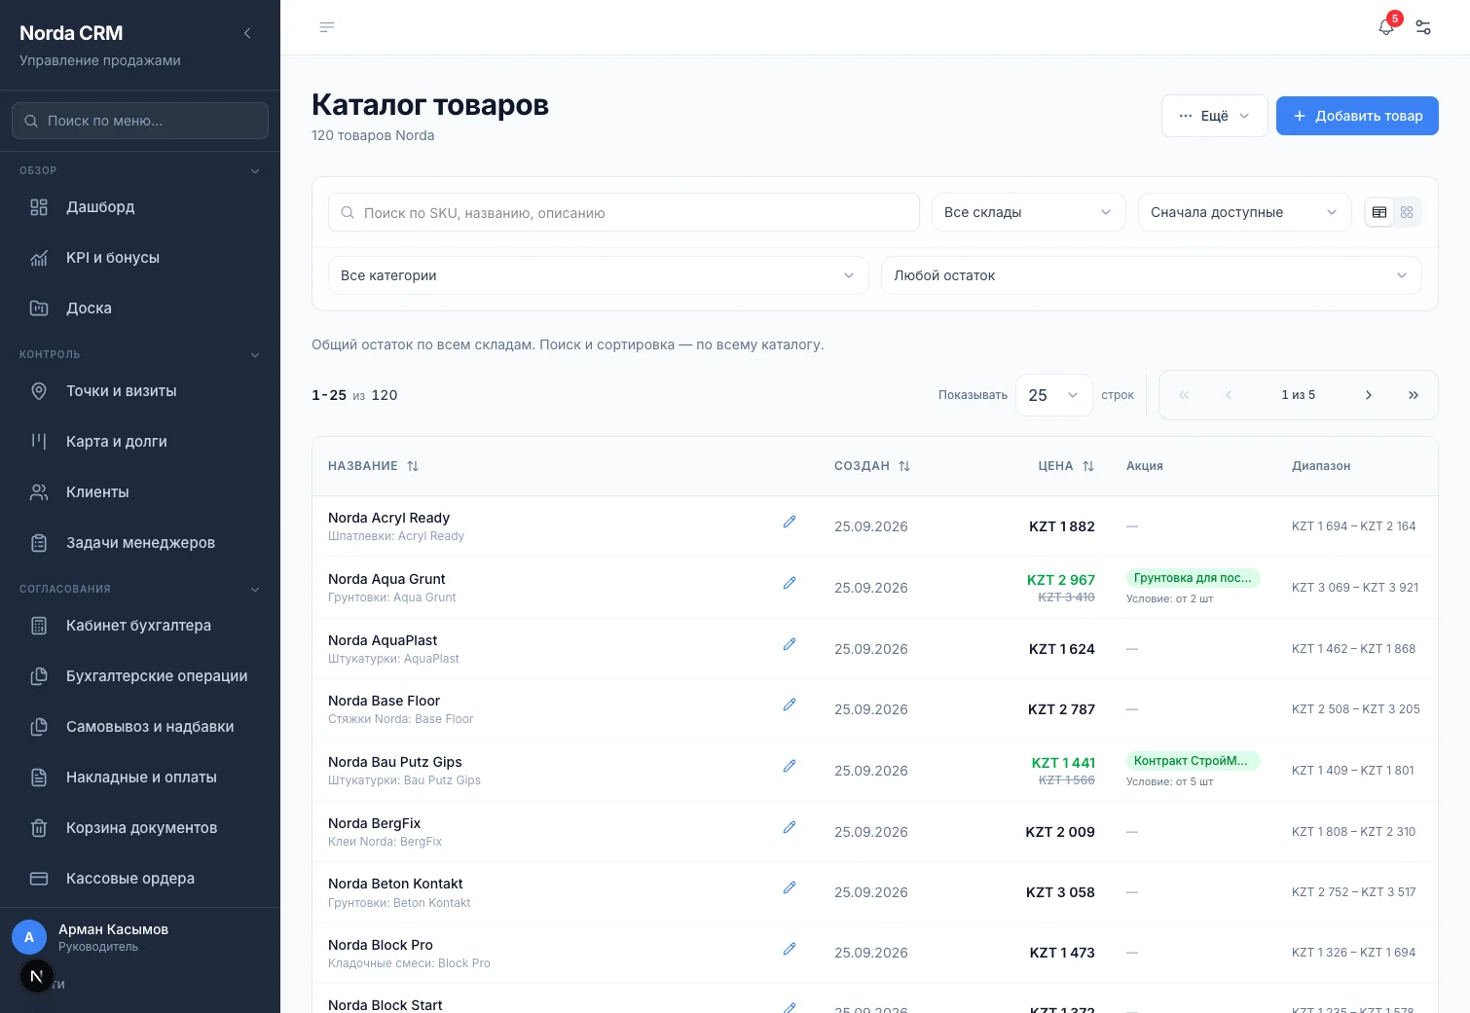Collapse the Контроль sidebar group

click(x=255, y=355)
